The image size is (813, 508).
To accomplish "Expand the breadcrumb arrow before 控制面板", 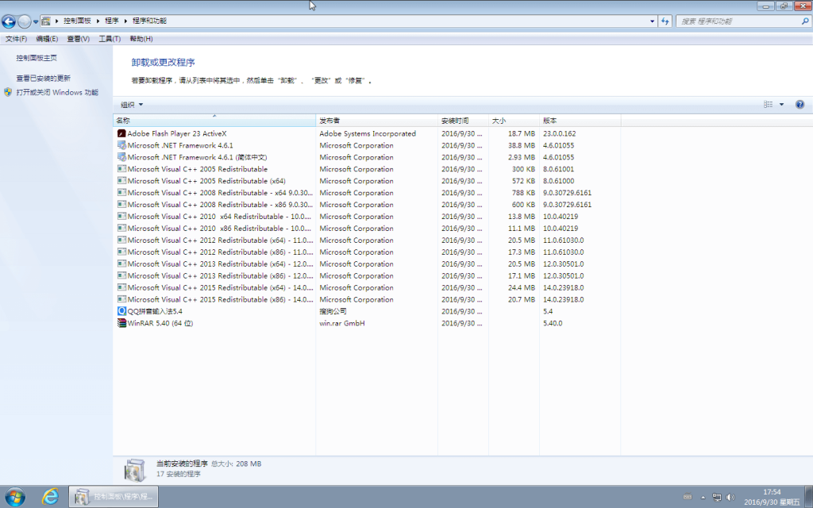I will tap(56, 21).
